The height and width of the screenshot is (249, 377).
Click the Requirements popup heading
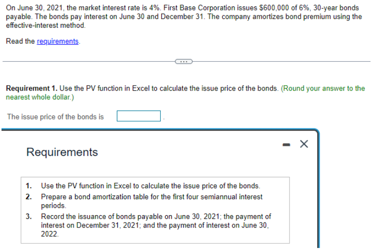tap(62, 152)
